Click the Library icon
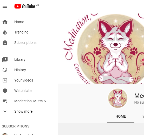Image resolution: width=144 pixels, height=135 pixels. click(5, 59)
